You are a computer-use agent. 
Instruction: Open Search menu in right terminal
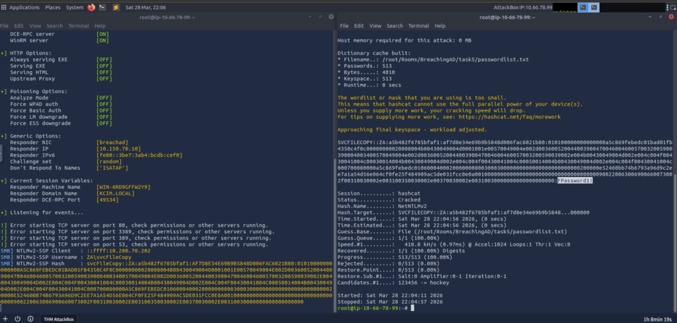coord(395,26)
